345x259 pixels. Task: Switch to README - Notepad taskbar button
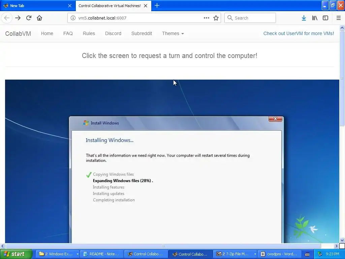102,254
